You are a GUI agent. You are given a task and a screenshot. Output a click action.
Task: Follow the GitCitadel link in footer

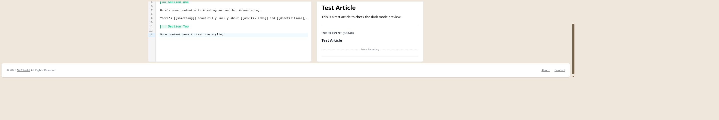point(23,70)
